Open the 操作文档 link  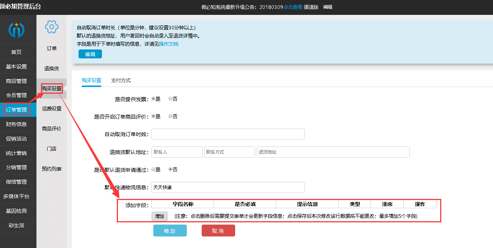pyautogui.click(x=169, y=44)
